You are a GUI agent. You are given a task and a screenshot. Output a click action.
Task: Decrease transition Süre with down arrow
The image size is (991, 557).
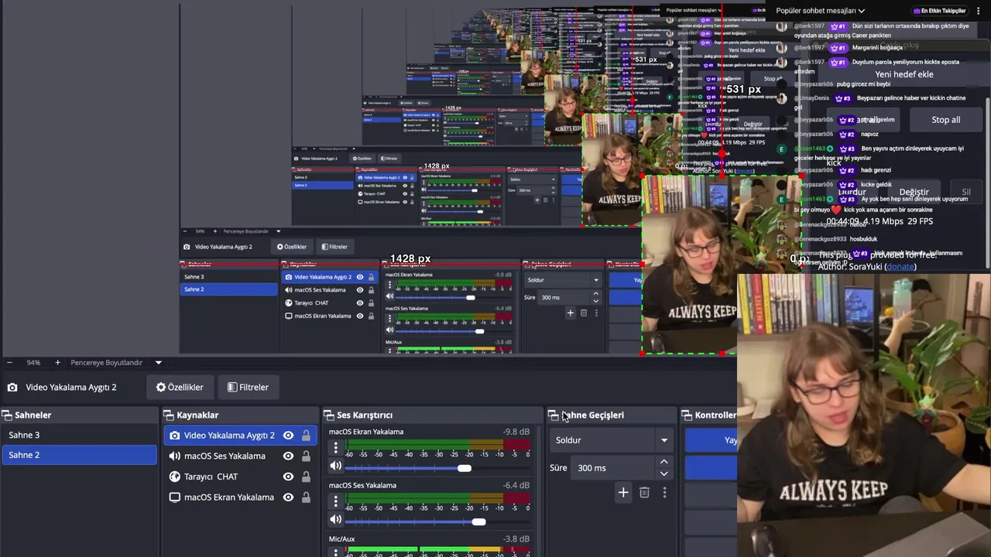tap(664, 473)
